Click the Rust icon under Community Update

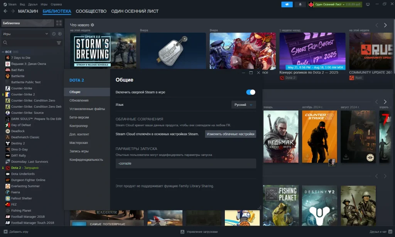[x=351, y=78]
